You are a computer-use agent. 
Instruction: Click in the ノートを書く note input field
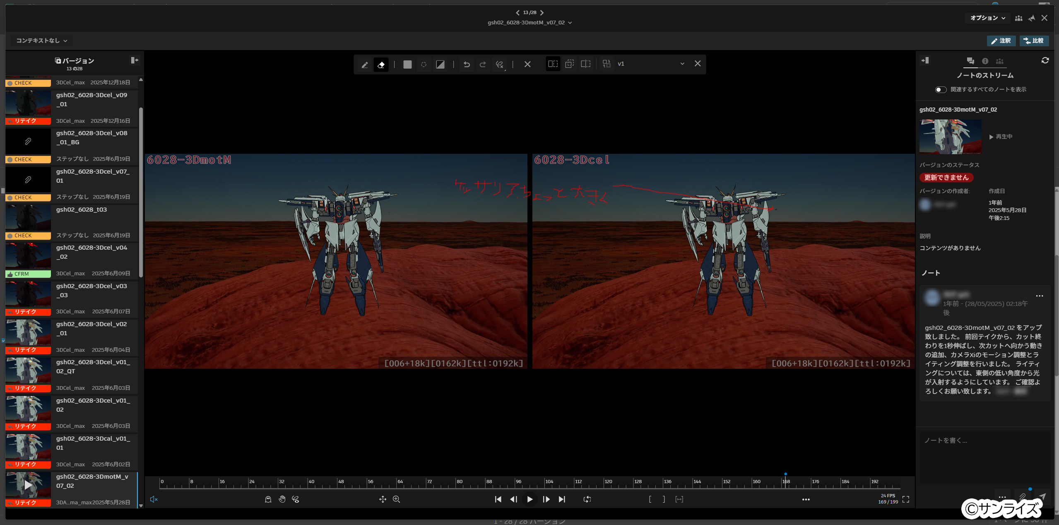coord(984,457)
